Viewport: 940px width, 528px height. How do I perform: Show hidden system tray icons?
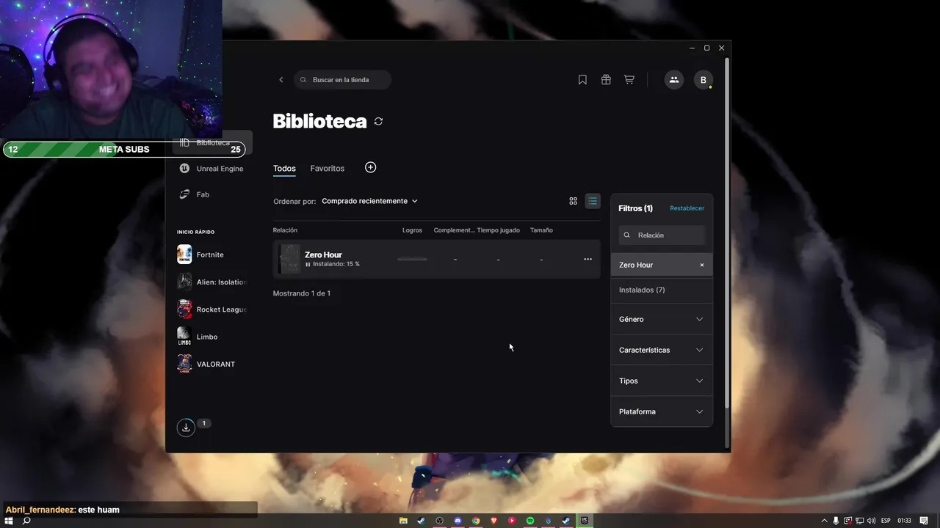click(824, 521)
